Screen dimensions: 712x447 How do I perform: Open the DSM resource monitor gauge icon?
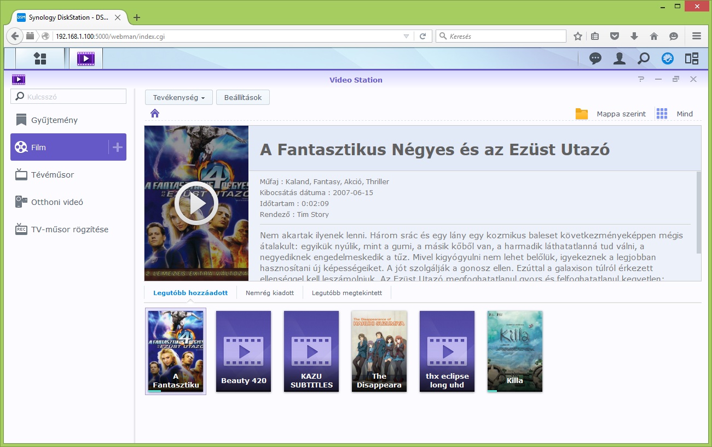click(668, 58)
